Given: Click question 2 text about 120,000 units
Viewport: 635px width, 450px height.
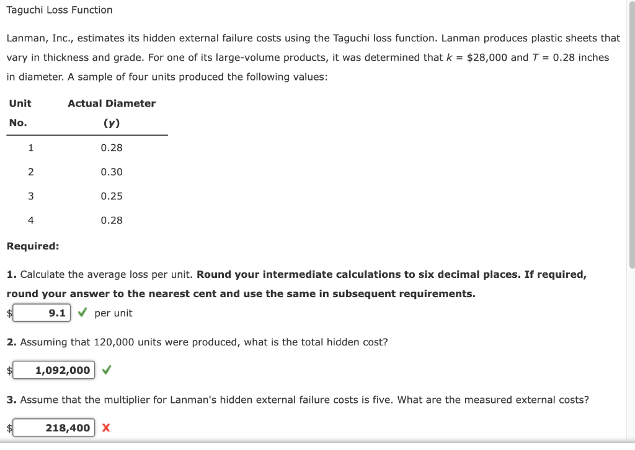Looking at the screenshot, I should 197,342.
